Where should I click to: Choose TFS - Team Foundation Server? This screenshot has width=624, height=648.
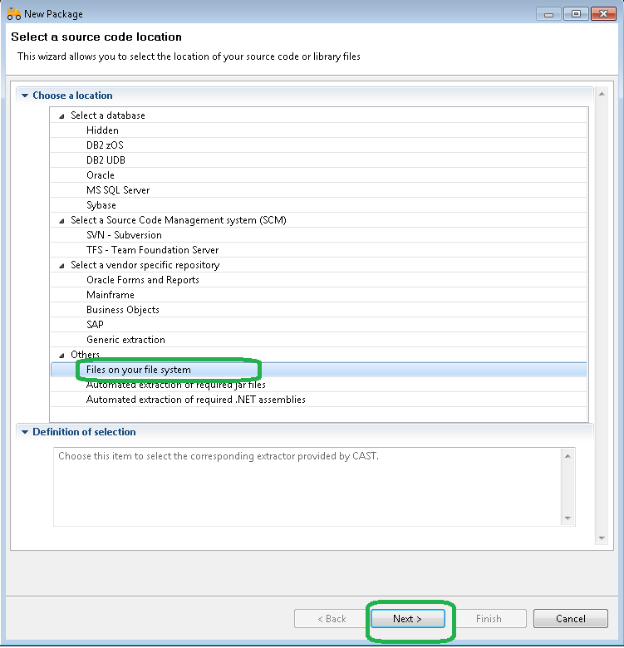(x=152, y=250)
